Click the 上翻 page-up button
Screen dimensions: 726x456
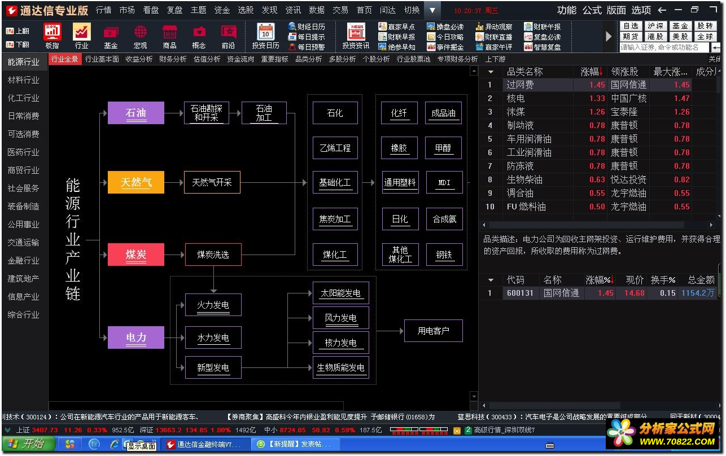tap(18, 31)
